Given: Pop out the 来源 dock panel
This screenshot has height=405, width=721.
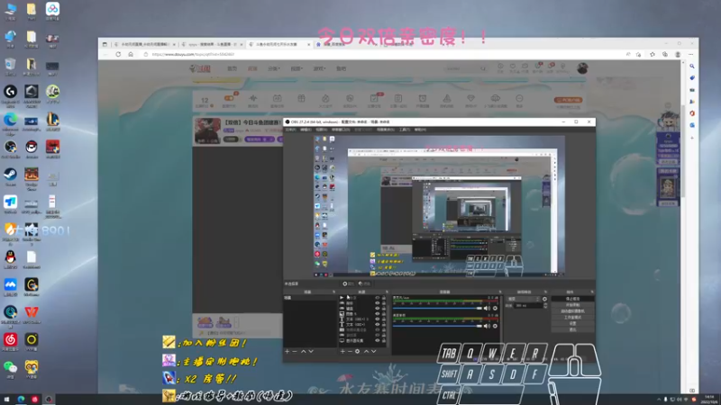Looking at the screenshot, I should coord(387,292).
